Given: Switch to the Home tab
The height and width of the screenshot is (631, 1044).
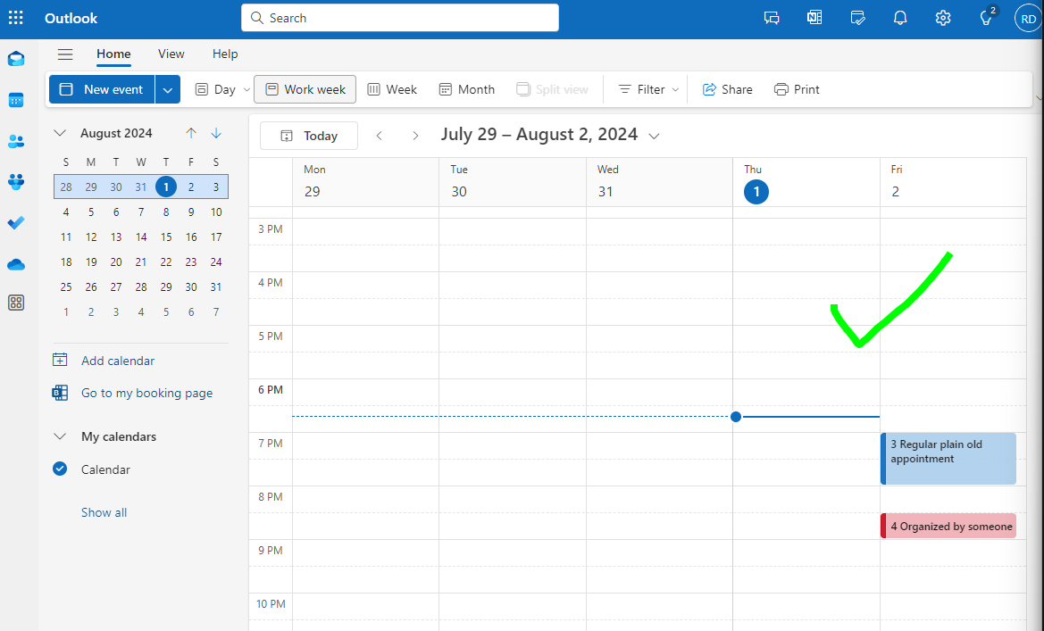Looking at the screenshot, I should tap(113, 54).
